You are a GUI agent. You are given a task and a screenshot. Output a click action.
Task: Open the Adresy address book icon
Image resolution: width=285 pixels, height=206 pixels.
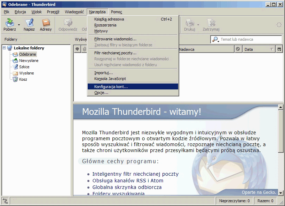tap(46, 23)
